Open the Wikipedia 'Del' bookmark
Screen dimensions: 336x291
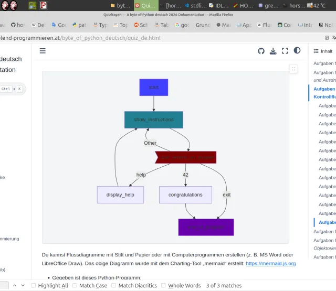tap(39, 25)
